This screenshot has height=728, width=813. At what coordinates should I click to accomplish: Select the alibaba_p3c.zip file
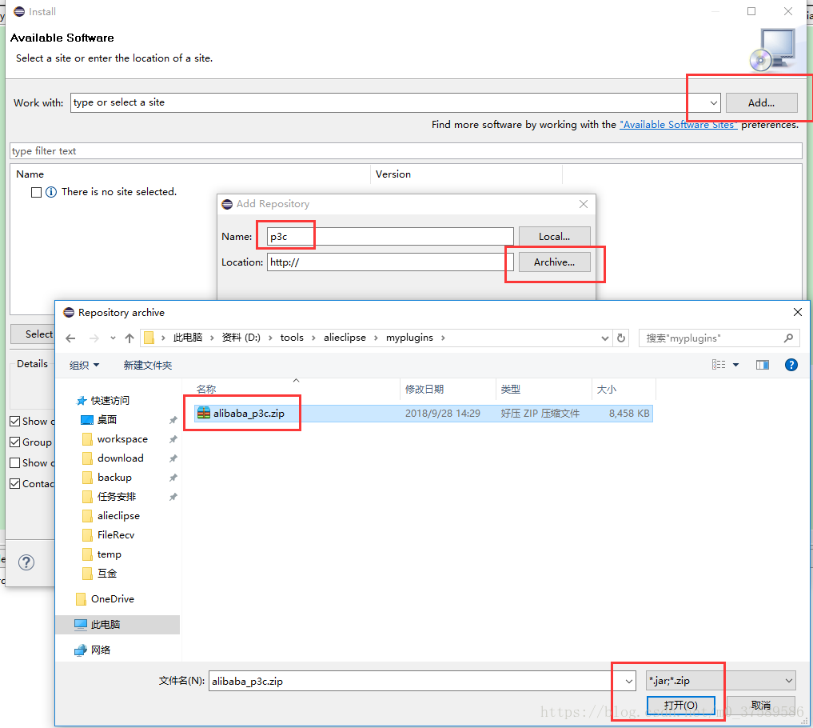point(424,414)
